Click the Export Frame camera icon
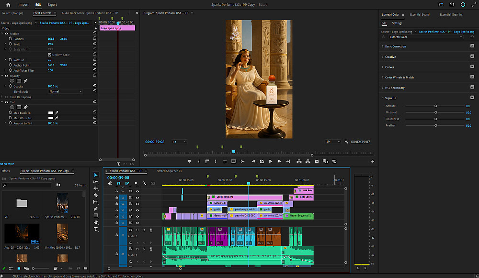Image resolution: width=479 pixels, height=278 pixels. tap(317, 161)
